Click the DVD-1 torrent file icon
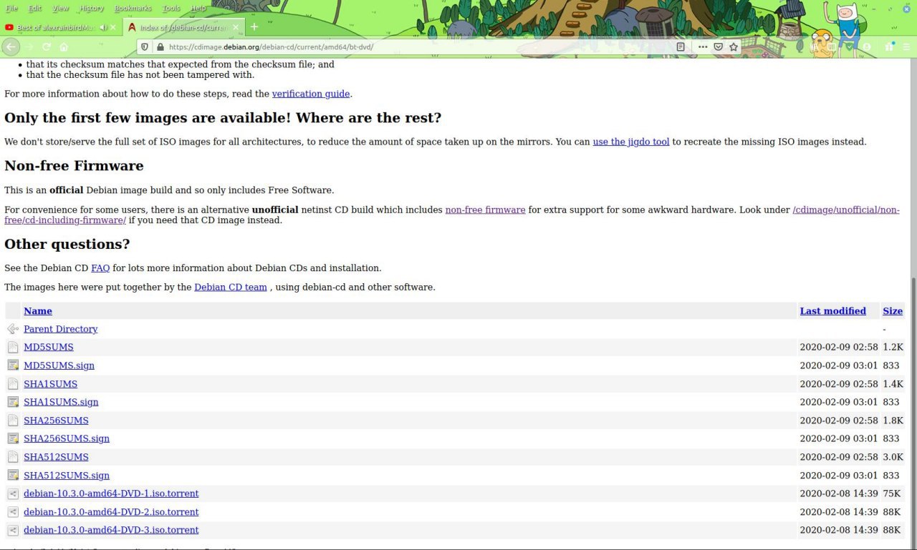917x550 pixels. [x=13, y=493]
